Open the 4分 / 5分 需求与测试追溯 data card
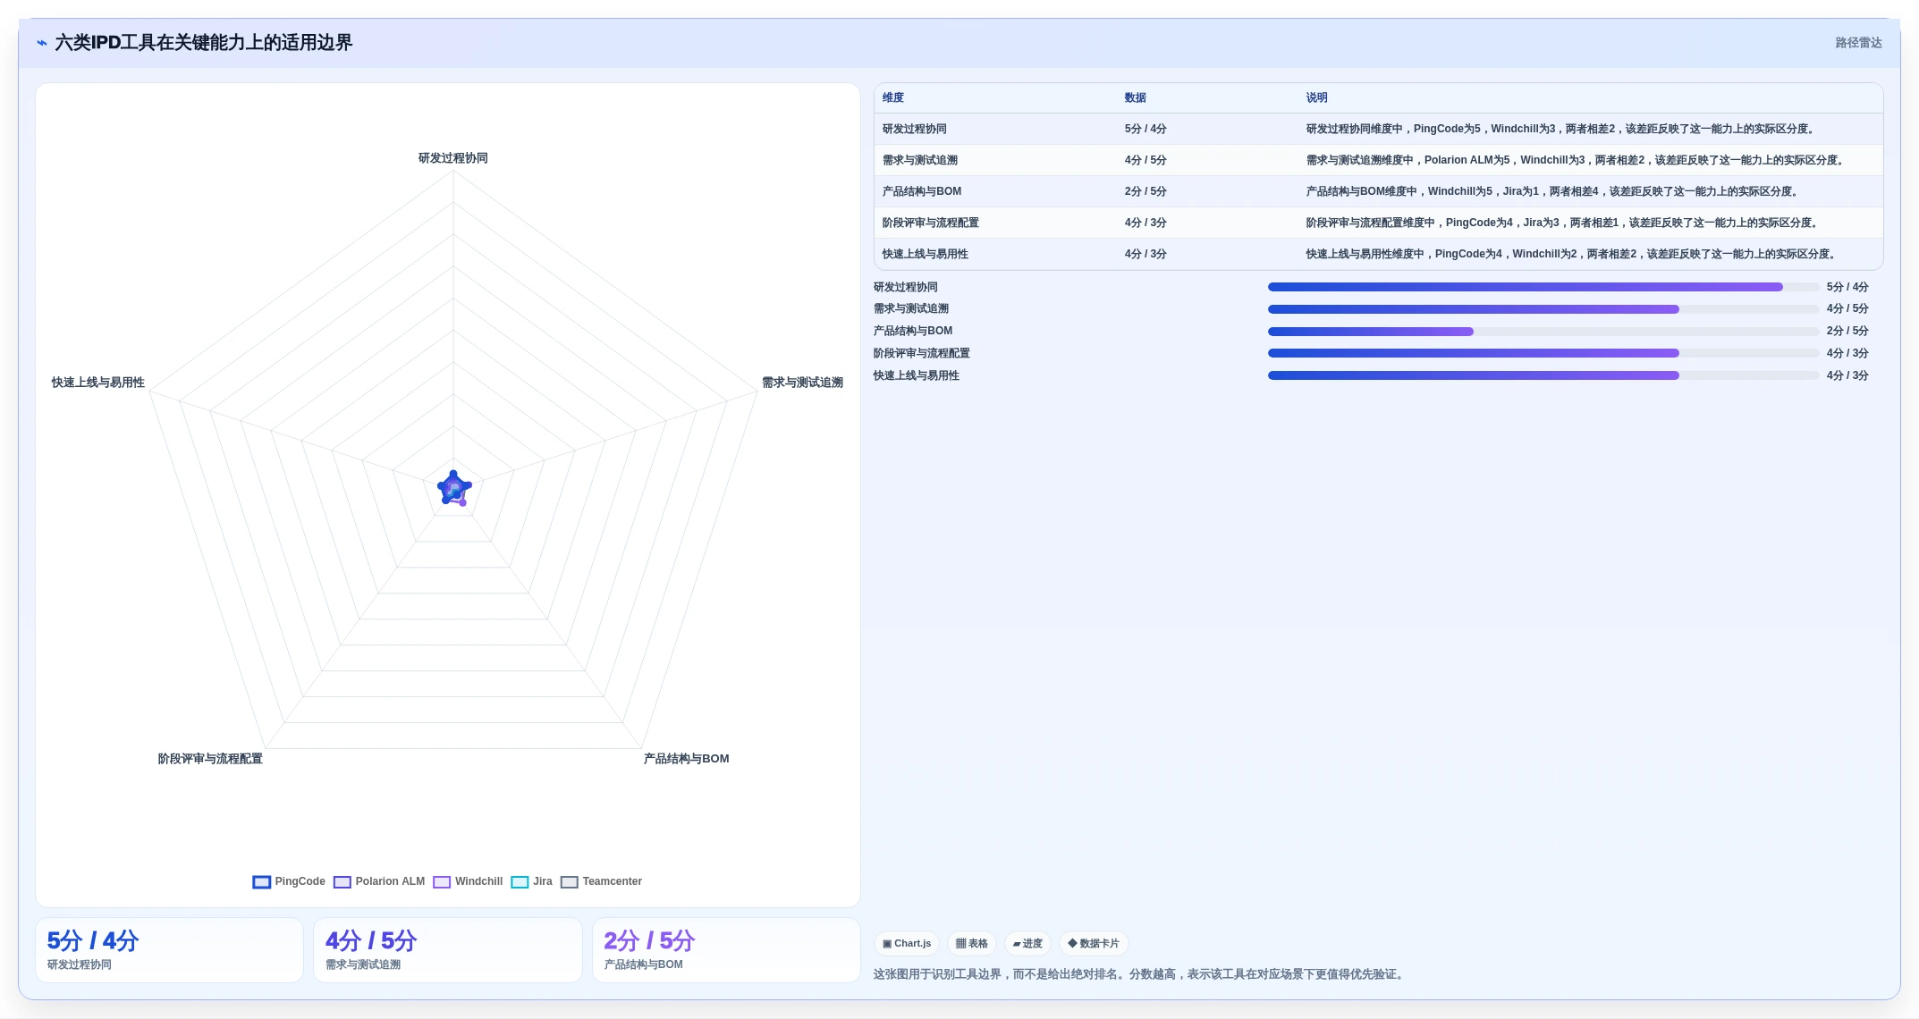Viewport: 1919px width, 1019px height. (448, 951)
